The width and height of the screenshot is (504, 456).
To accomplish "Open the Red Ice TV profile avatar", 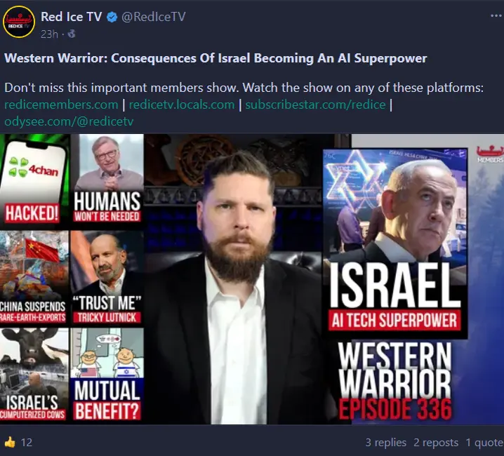I will [x=19, y=22].
